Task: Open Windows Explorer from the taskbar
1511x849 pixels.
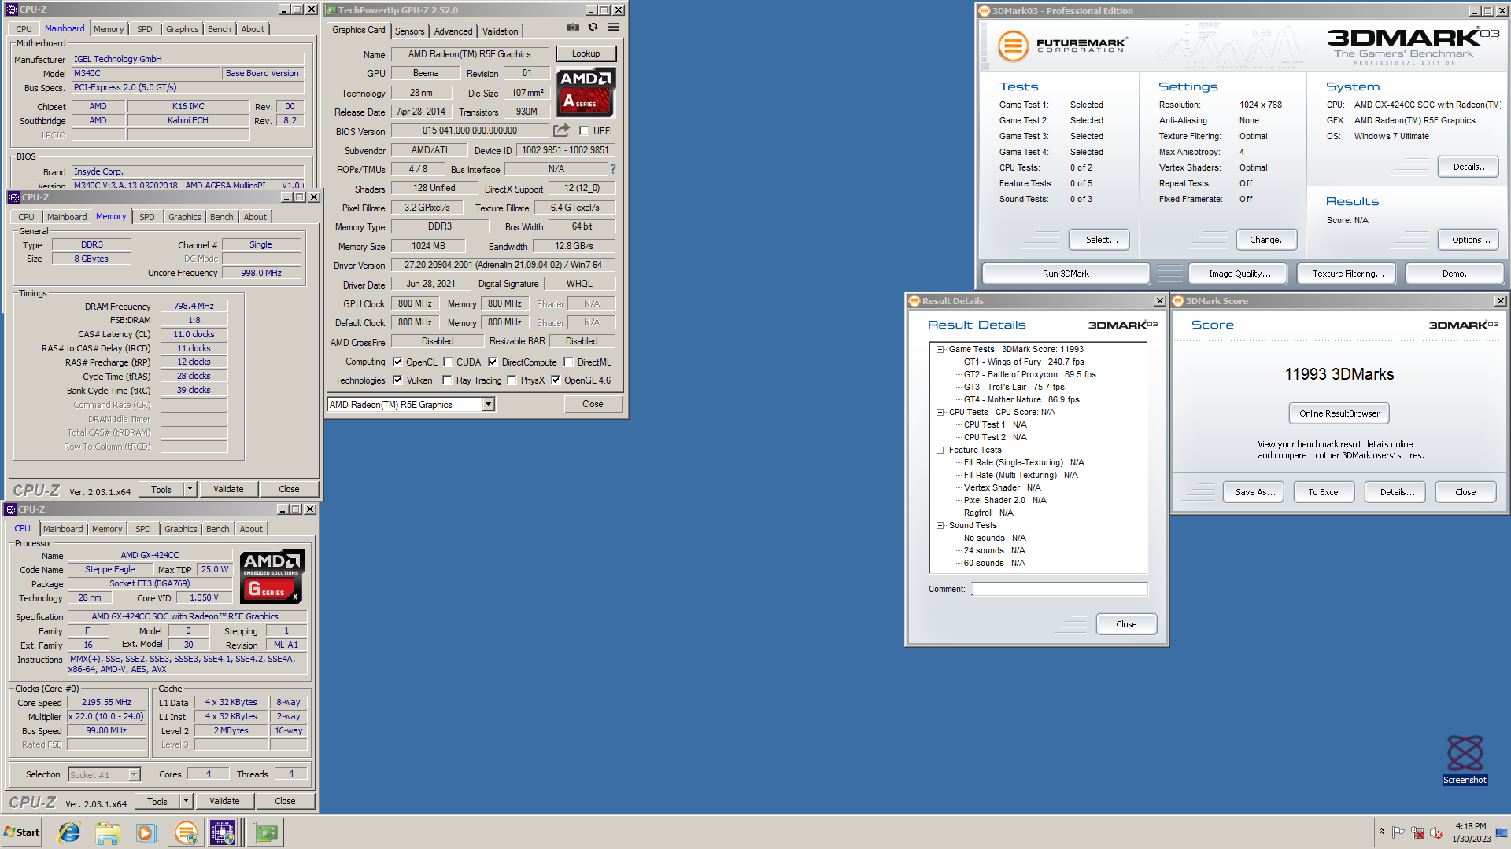Action: 108,832
